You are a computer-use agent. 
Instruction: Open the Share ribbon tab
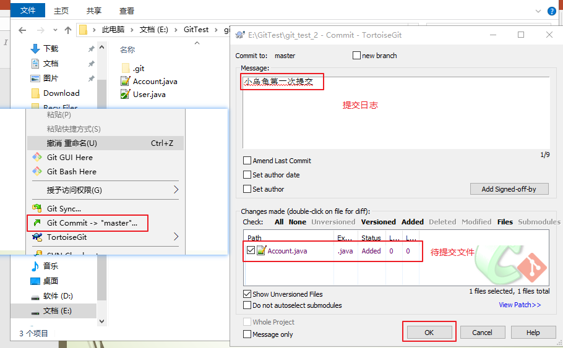[93, 11]
